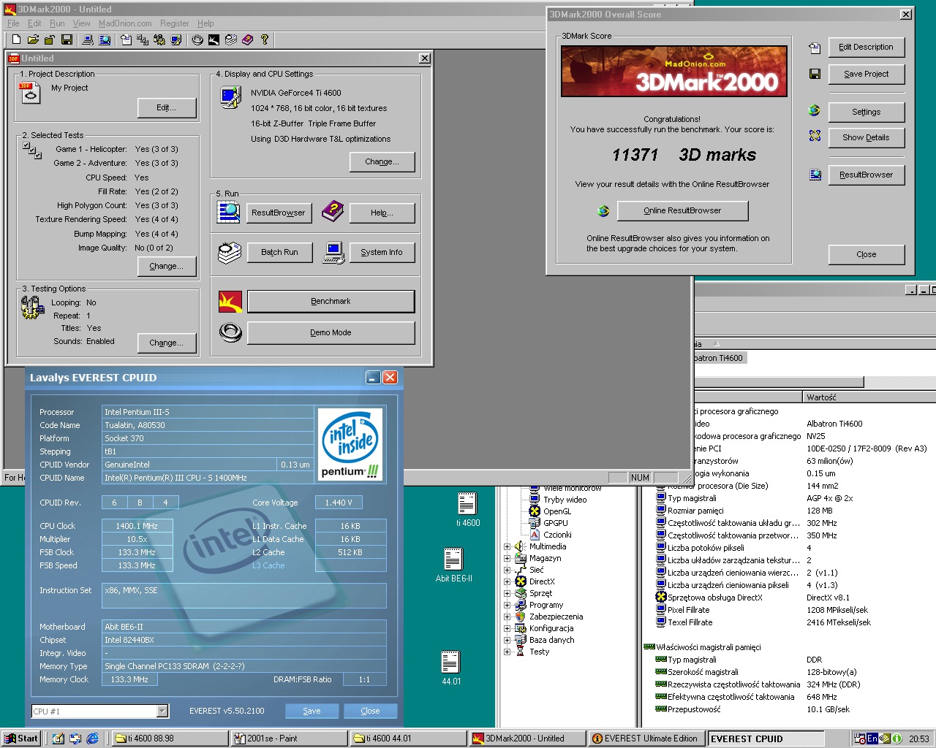This screenshot has width=936, height=748.
Task: Expand the Konfiguracja tree node
Action: click(507, 628)
